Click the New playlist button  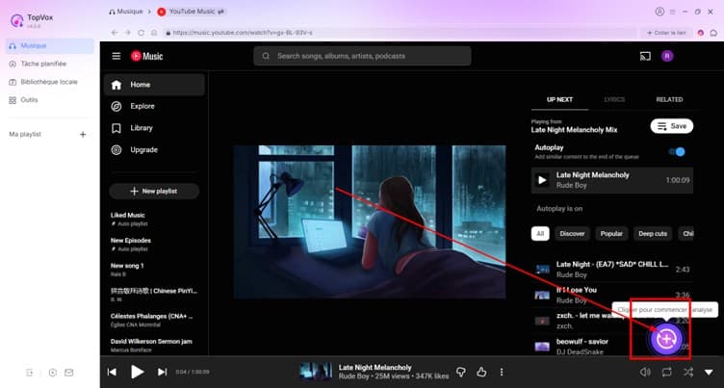click(x=154, y=192)
